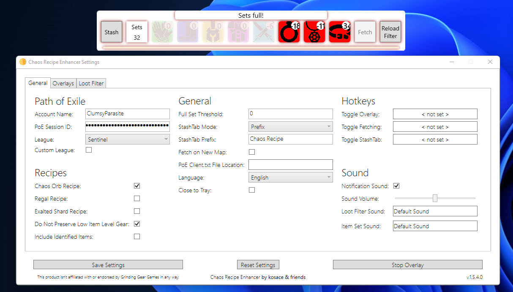Click the Loot Filter Sound field
This screenshot has width=513, height=292.
click(x=435, y=211)
